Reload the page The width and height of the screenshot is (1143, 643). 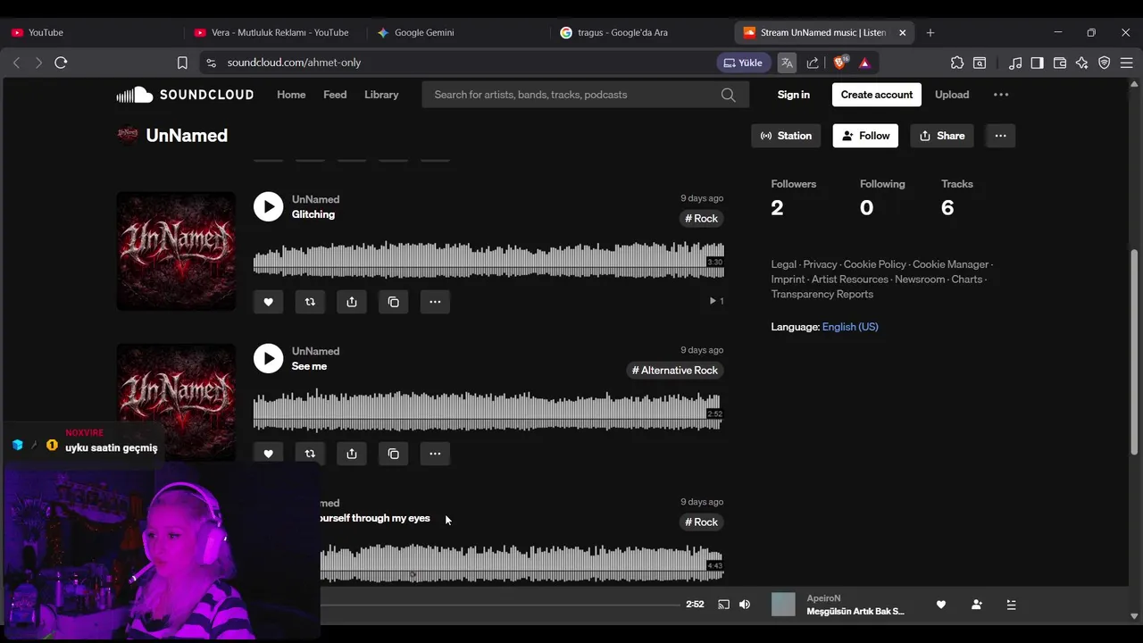(x=61, y=63)
